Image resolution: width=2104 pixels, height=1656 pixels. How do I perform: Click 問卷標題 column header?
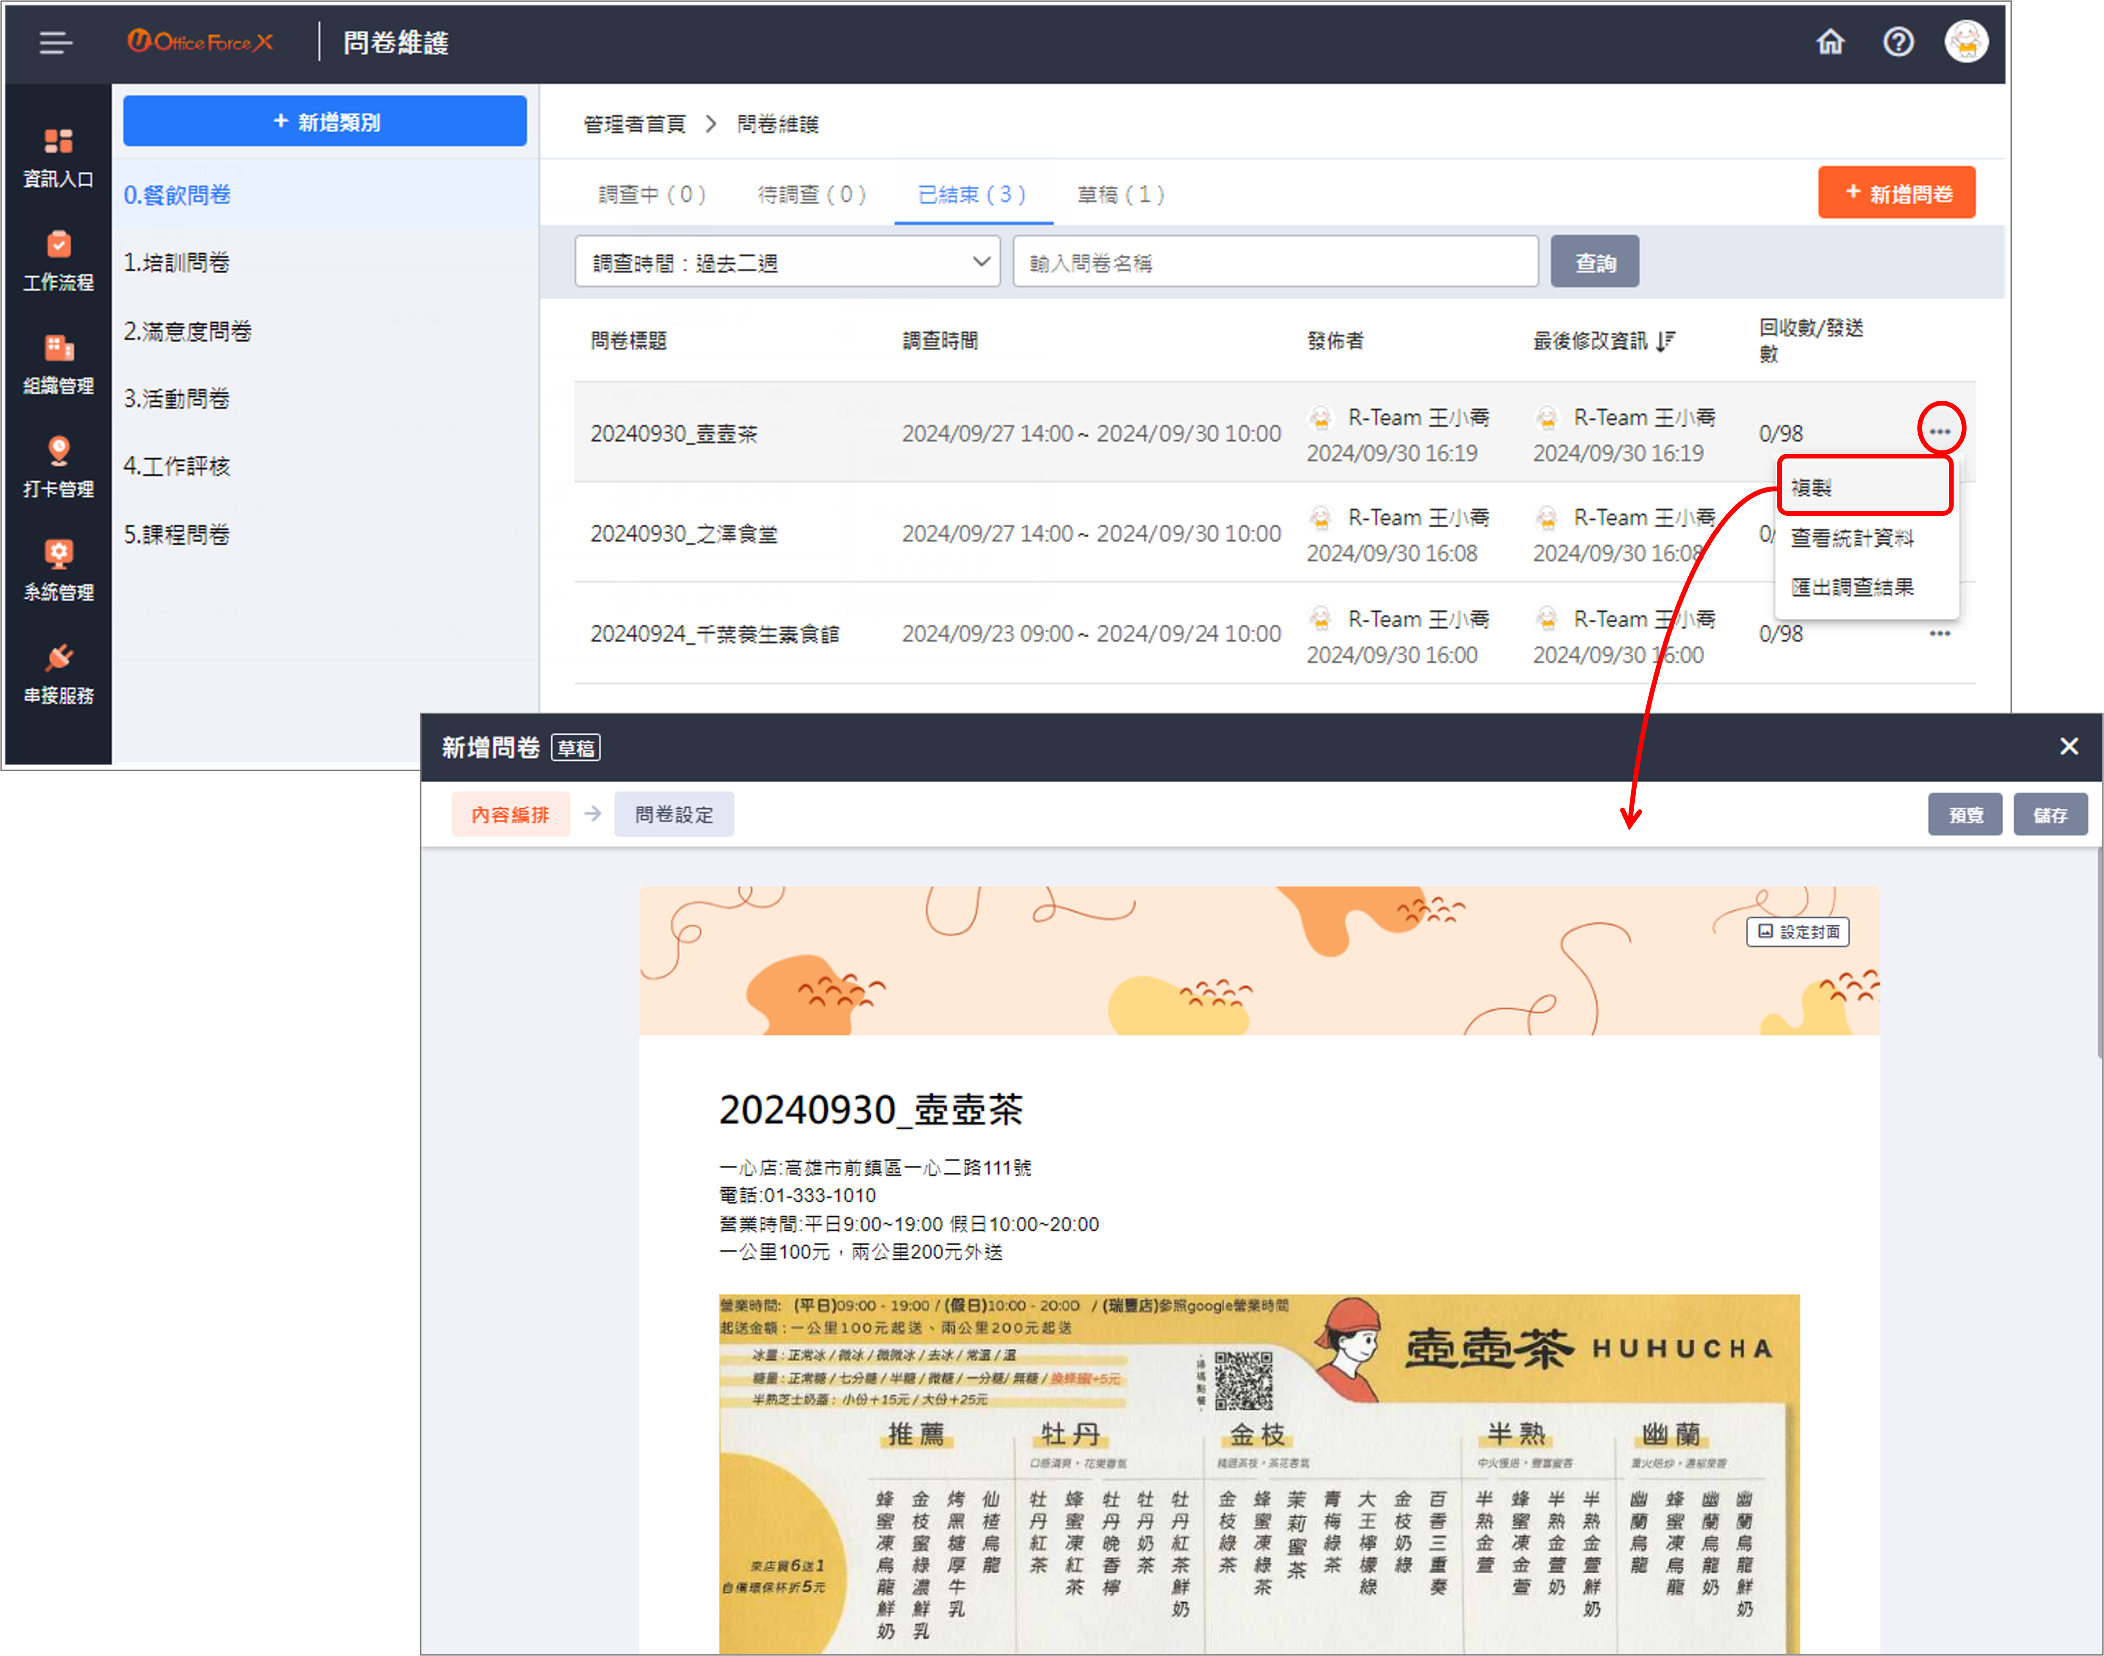tap(629, 340)
